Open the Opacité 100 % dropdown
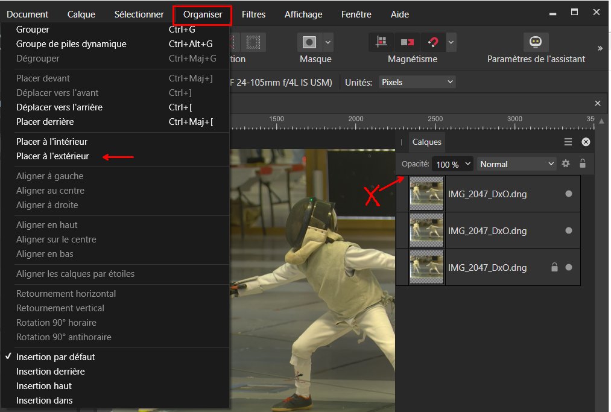Image resolution: width=611 pixels, height=412 pixels. 452,164
